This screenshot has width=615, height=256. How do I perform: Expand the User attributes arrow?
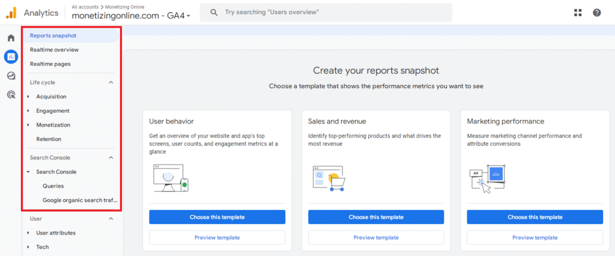[28, 233]
